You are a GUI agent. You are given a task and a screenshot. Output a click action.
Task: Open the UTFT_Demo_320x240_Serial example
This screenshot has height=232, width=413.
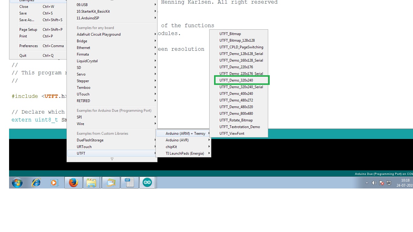click(239, 87)
